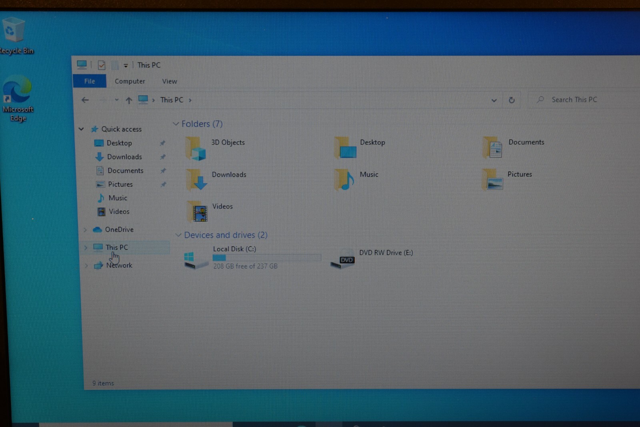The width and height of the screenshot is (640, 427).
Task: Click the pin icon next to Desktop
Action: tap(162, 143)
